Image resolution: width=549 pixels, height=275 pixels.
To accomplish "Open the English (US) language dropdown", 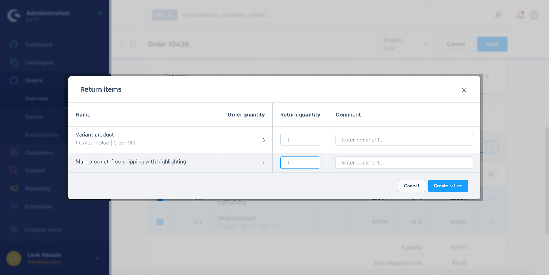I will pos(406,44).
